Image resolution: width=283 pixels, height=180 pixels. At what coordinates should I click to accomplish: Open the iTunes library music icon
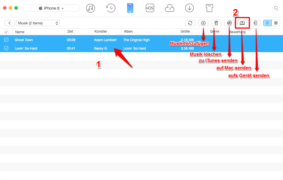click(91, 8)
